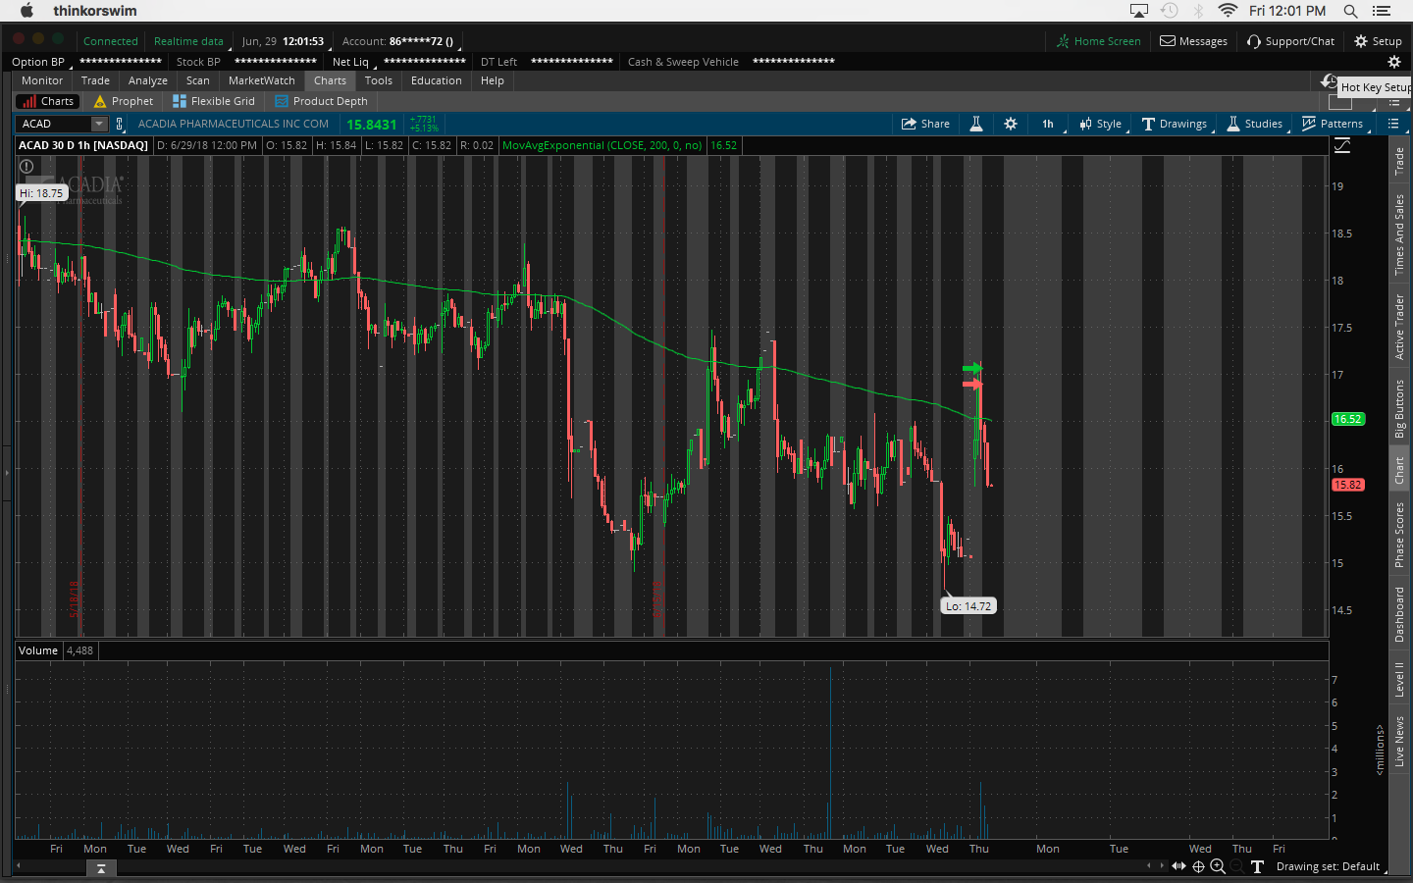Open the 1h timeframe dropdown
Screen dimensions: 1413x883
tap(1048, 124)
